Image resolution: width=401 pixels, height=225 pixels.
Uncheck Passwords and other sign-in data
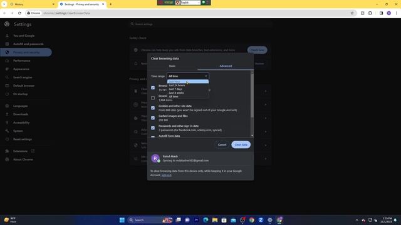pyautogui.click(x=153, y=127)
